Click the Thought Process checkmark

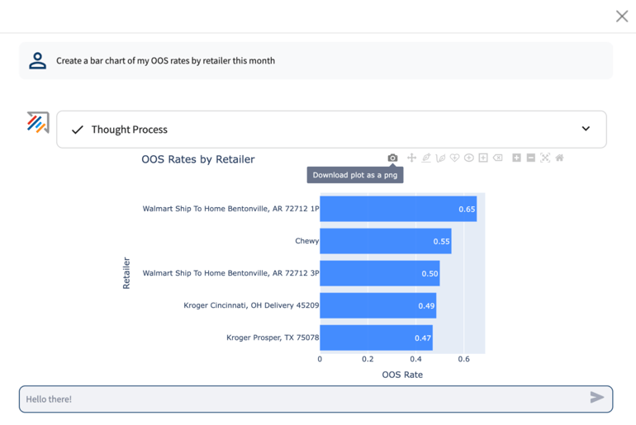77,130
